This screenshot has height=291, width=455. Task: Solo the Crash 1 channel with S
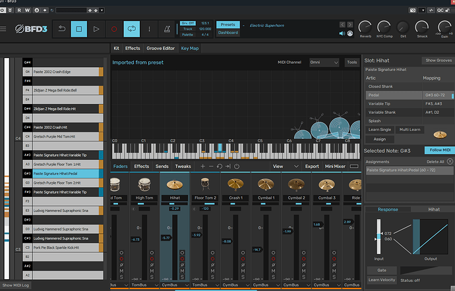[x=243, y=277]
